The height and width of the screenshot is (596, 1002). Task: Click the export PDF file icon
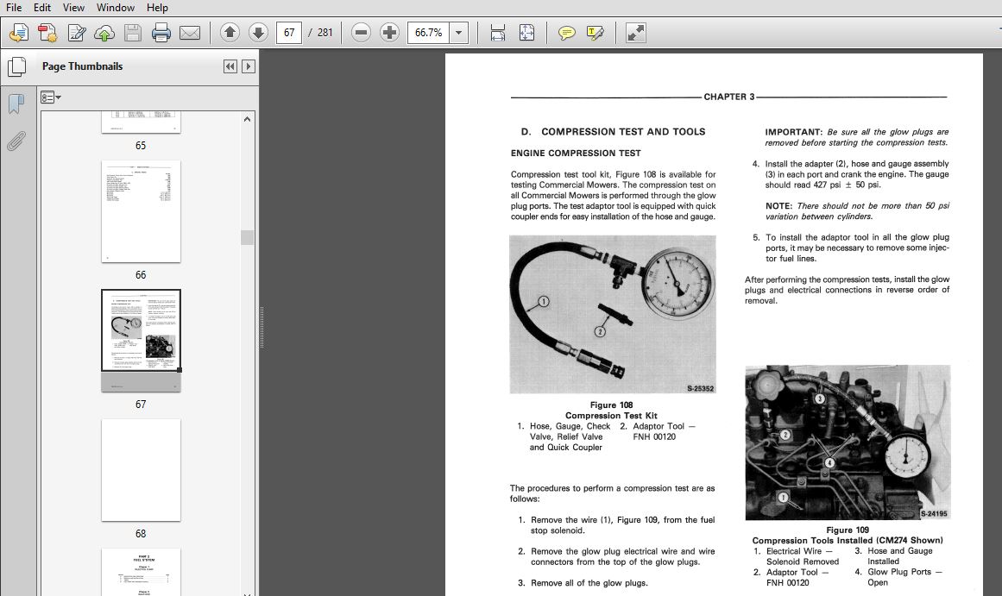47,33
